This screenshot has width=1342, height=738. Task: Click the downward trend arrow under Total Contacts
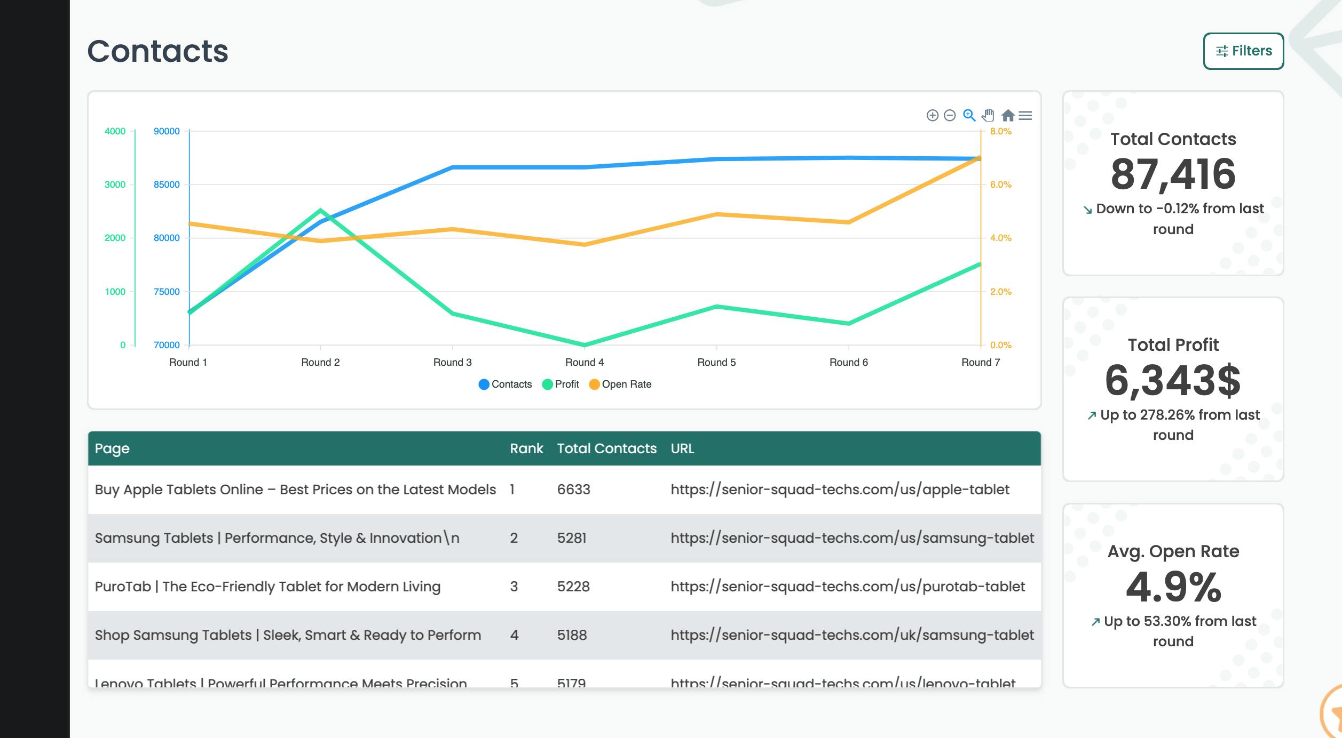[x=1087, y=208]
